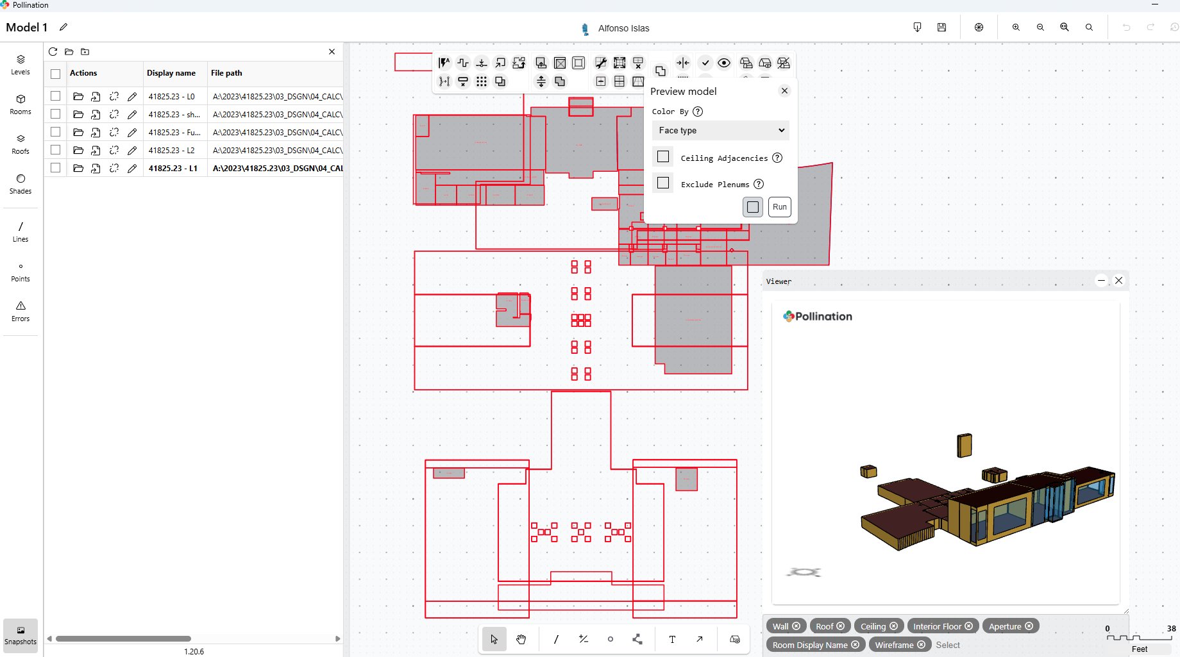Click the save model icon
The width and height of the screenshot is (1180, 657).
coord(941,28)
